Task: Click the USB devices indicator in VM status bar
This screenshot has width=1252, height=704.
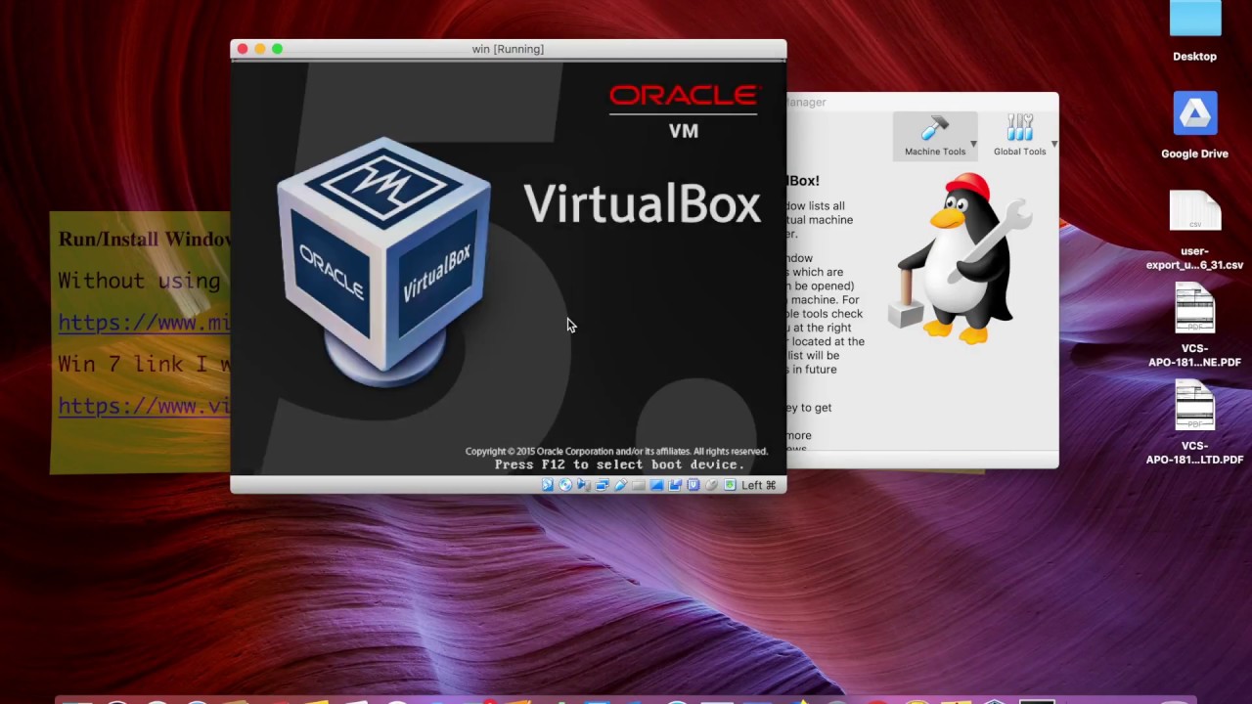Action: (621, 485)
